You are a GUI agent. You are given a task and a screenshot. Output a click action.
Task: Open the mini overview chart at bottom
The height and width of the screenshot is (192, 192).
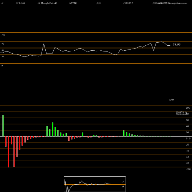pos(95,184)
